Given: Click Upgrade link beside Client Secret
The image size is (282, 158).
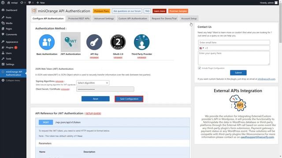Looking at the screenshot, I should (x=65, y=89).
